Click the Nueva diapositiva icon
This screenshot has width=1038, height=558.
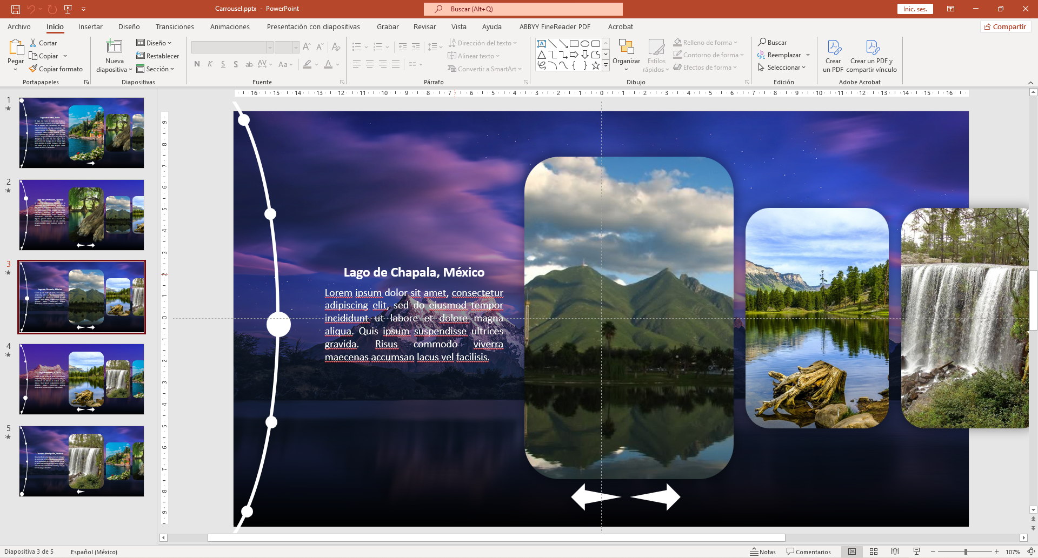tap(114, 48)
